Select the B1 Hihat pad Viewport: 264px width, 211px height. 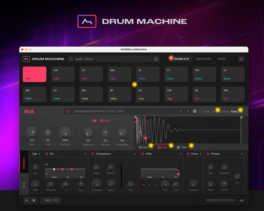[119, 94]
